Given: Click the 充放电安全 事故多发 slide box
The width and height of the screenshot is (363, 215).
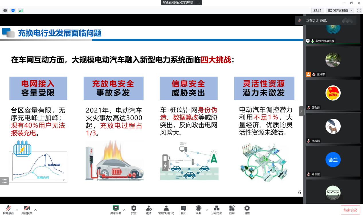Looking at the screenshot, I should tap(113, 88).
